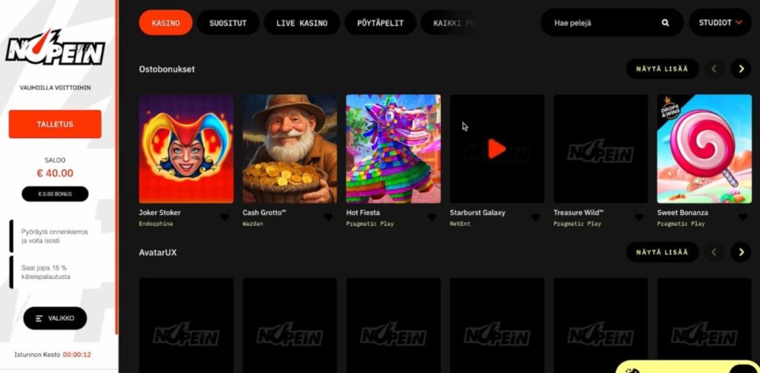The image size is (760, 373).
Task: Mark Hot Fiesta as favorite
Action: click(432, 217)
